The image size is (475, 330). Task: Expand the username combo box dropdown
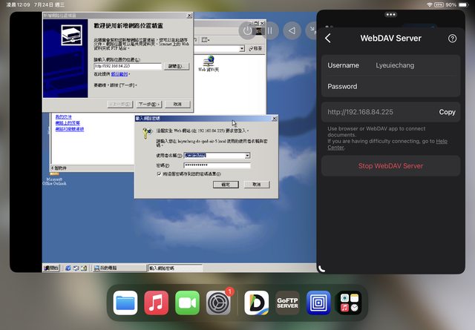pos(246,155)
